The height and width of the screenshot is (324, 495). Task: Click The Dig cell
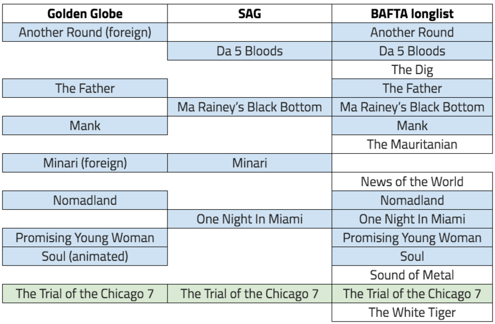coord(412,70)
